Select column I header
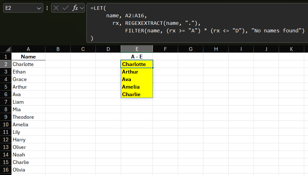308x175 pixels. pos(241,49)
